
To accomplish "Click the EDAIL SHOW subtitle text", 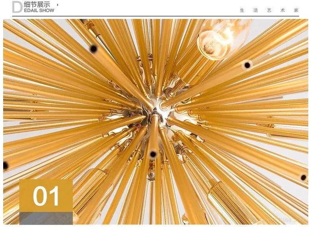I will click(39, 11).
